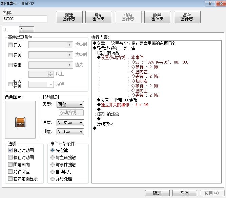Close the 制作事件 dialog window

(221, 3)
